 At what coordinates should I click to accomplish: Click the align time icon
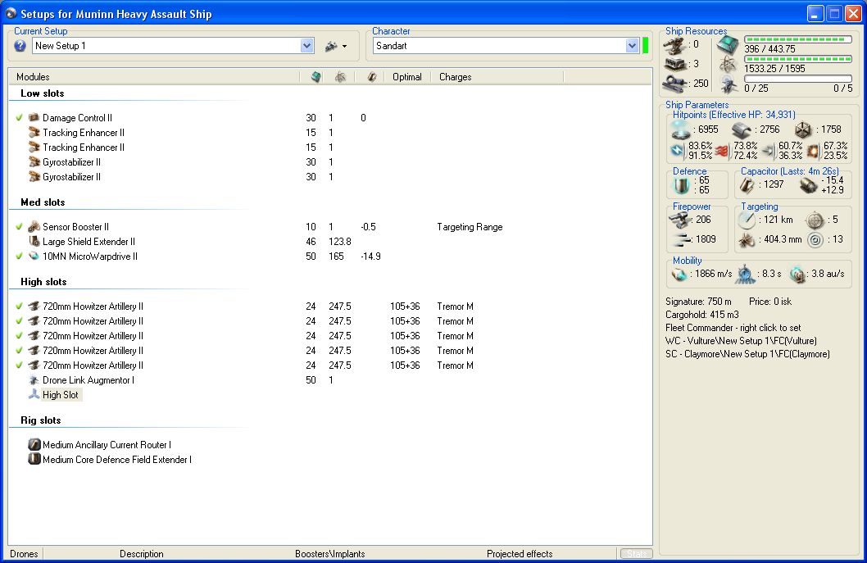pyautogui.click(x=746, y=274)
